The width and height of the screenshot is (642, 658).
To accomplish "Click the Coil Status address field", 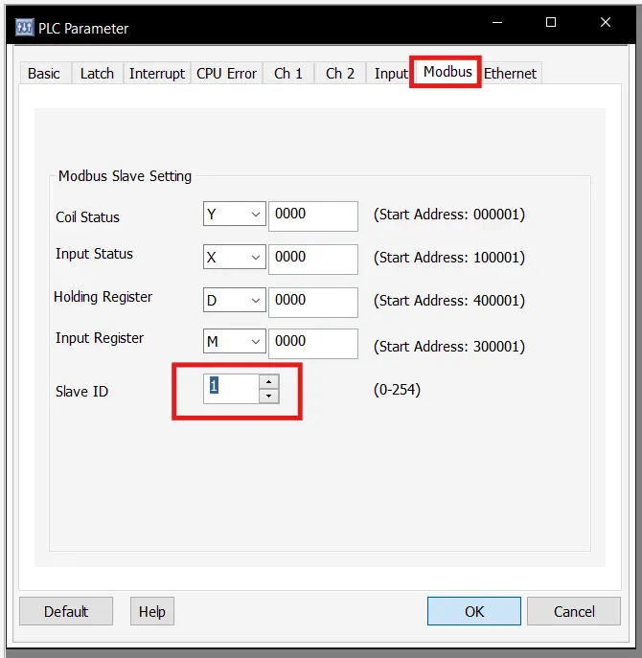I will [x=313, y=216].
